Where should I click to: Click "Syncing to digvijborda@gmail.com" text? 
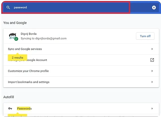pyautogui.click(x=44, y=38)
